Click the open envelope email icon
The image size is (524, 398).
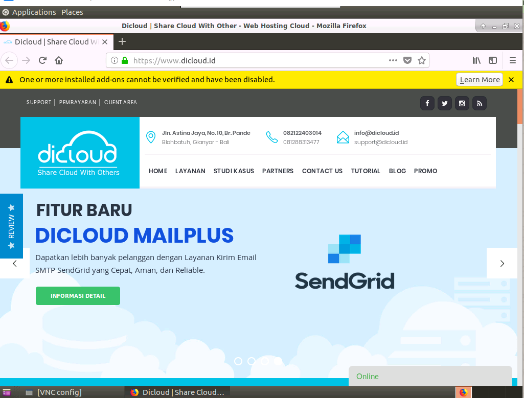343,137
